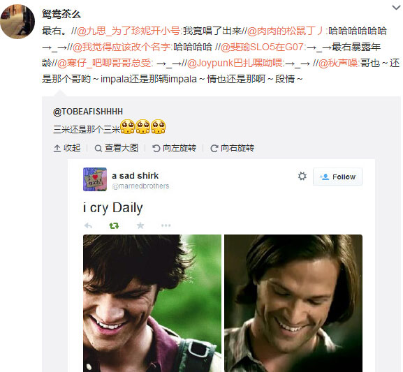Click the favorite star icon

[x=140, y=225]
